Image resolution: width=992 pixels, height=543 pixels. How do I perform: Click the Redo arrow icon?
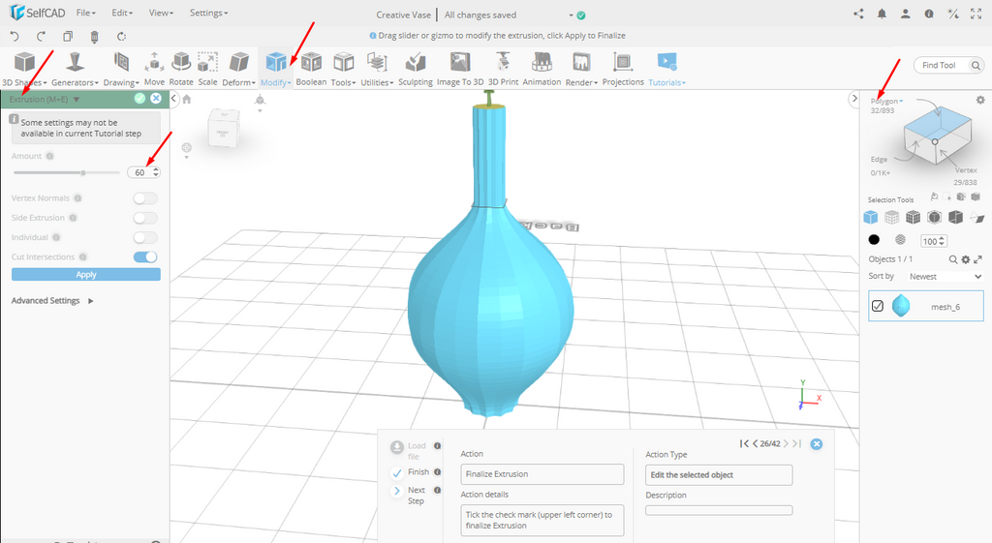coord(41,36)
